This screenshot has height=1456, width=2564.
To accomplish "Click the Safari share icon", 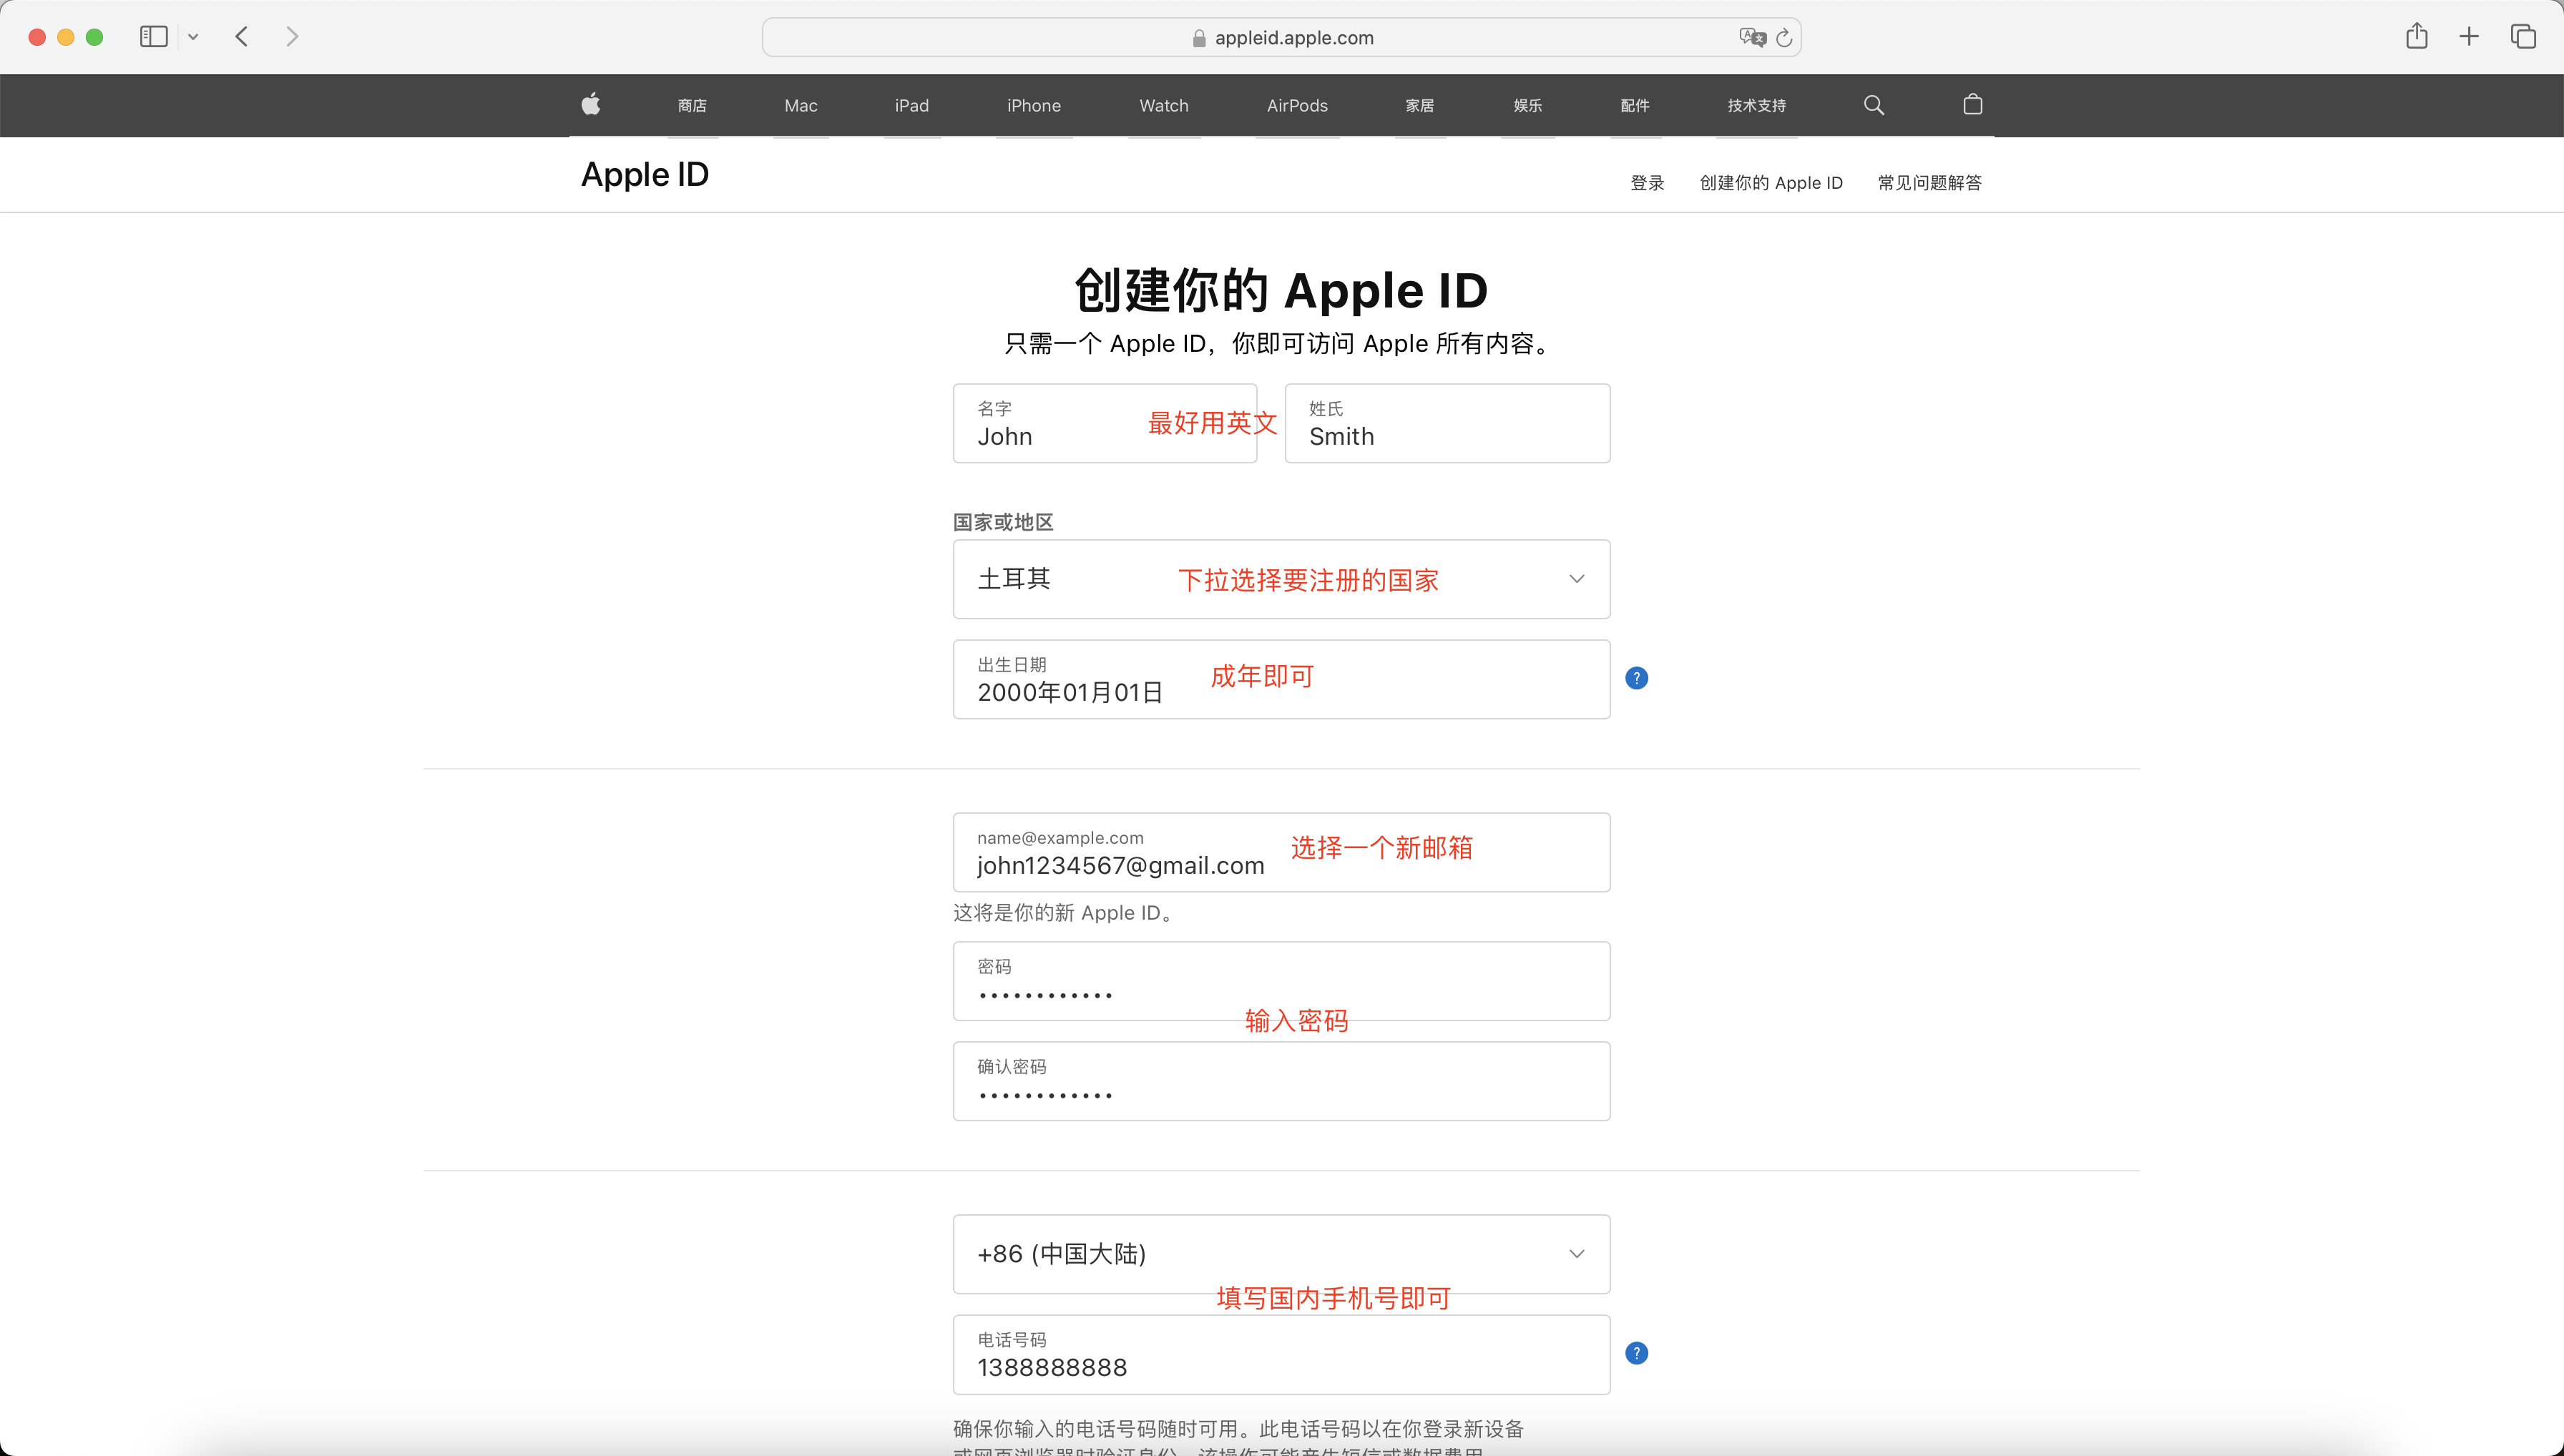I will tap(2416, 37).
